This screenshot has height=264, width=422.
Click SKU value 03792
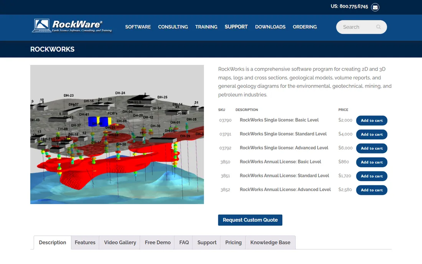[225, 148]
